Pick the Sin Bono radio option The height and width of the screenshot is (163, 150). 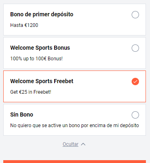135,115
